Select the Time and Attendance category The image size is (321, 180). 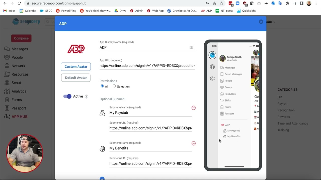[x=293, y=123]
